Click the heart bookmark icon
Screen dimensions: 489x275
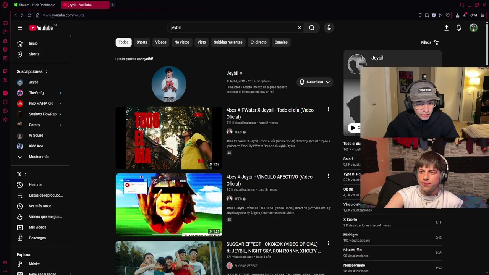point(447,15)
